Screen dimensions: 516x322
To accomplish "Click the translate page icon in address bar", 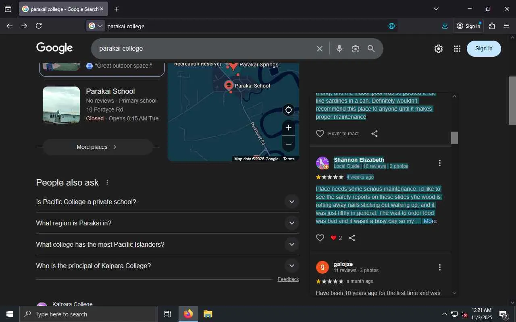I will [x=391, y=26].
